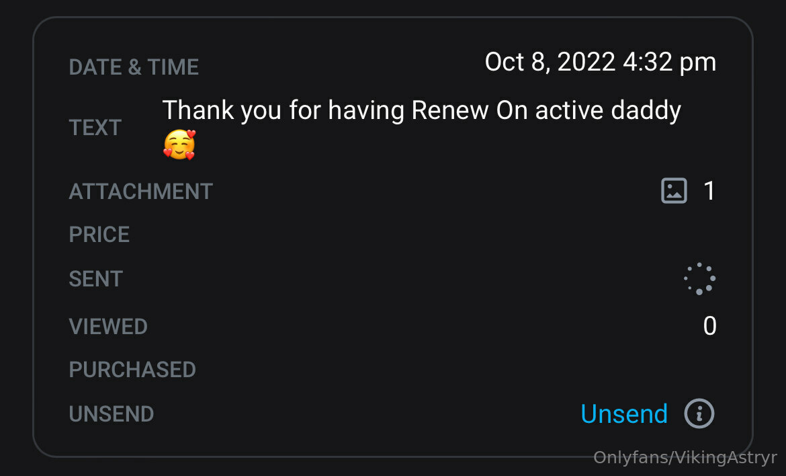This screenshot has width=786, height=476.
Task: Click the SENT row label
Action: point(96,279)
